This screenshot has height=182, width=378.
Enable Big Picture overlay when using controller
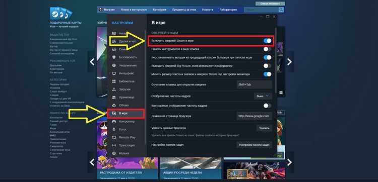click(267, 66)
